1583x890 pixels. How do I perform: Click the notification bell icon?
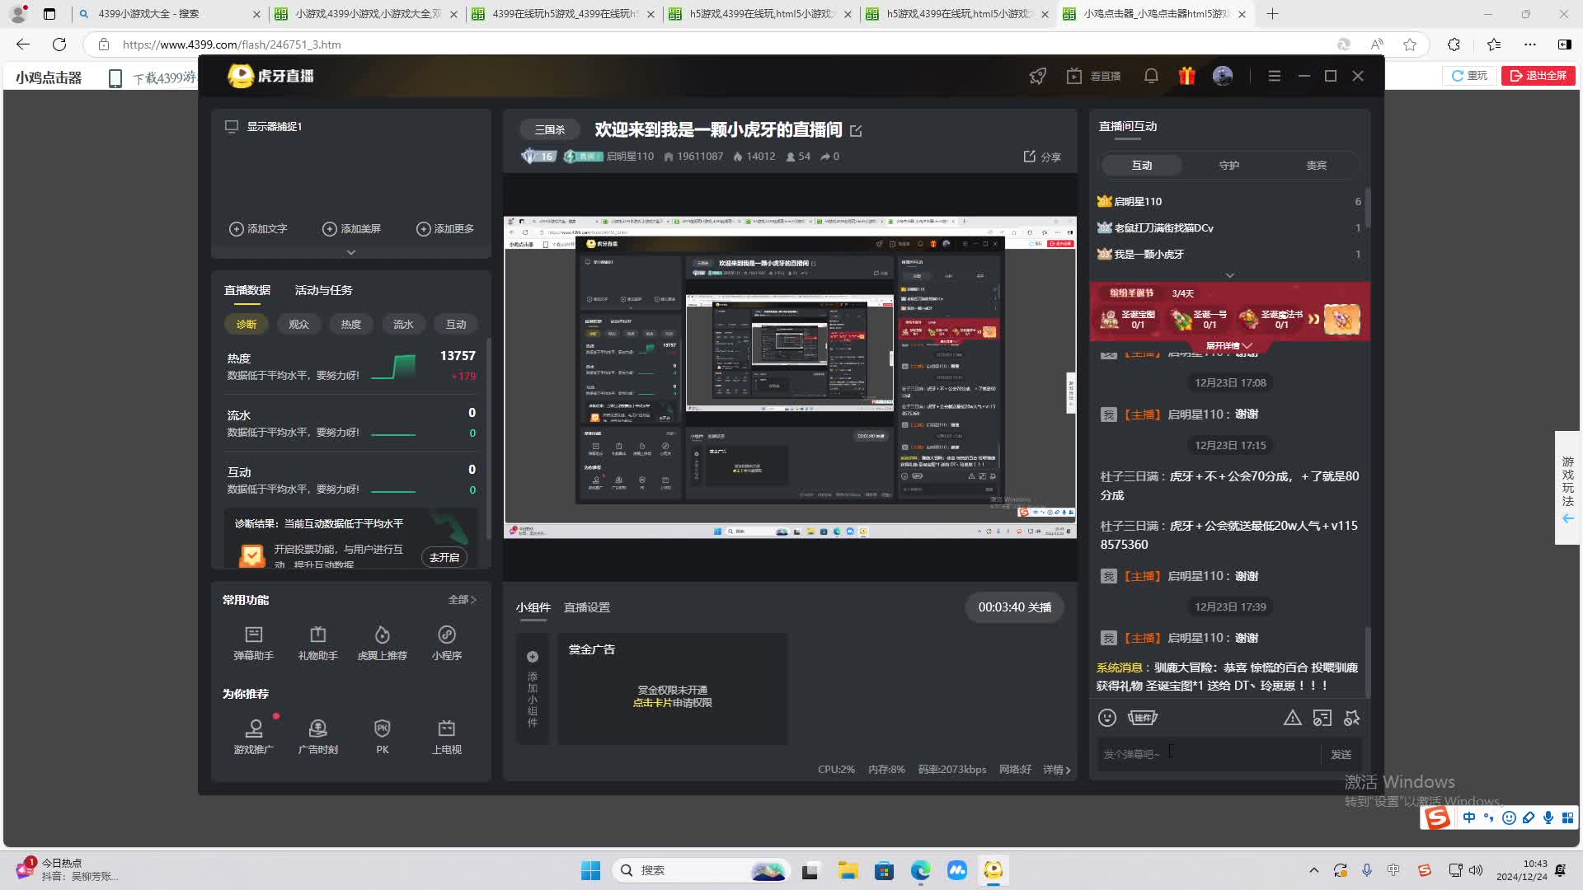coord(1151,76)
